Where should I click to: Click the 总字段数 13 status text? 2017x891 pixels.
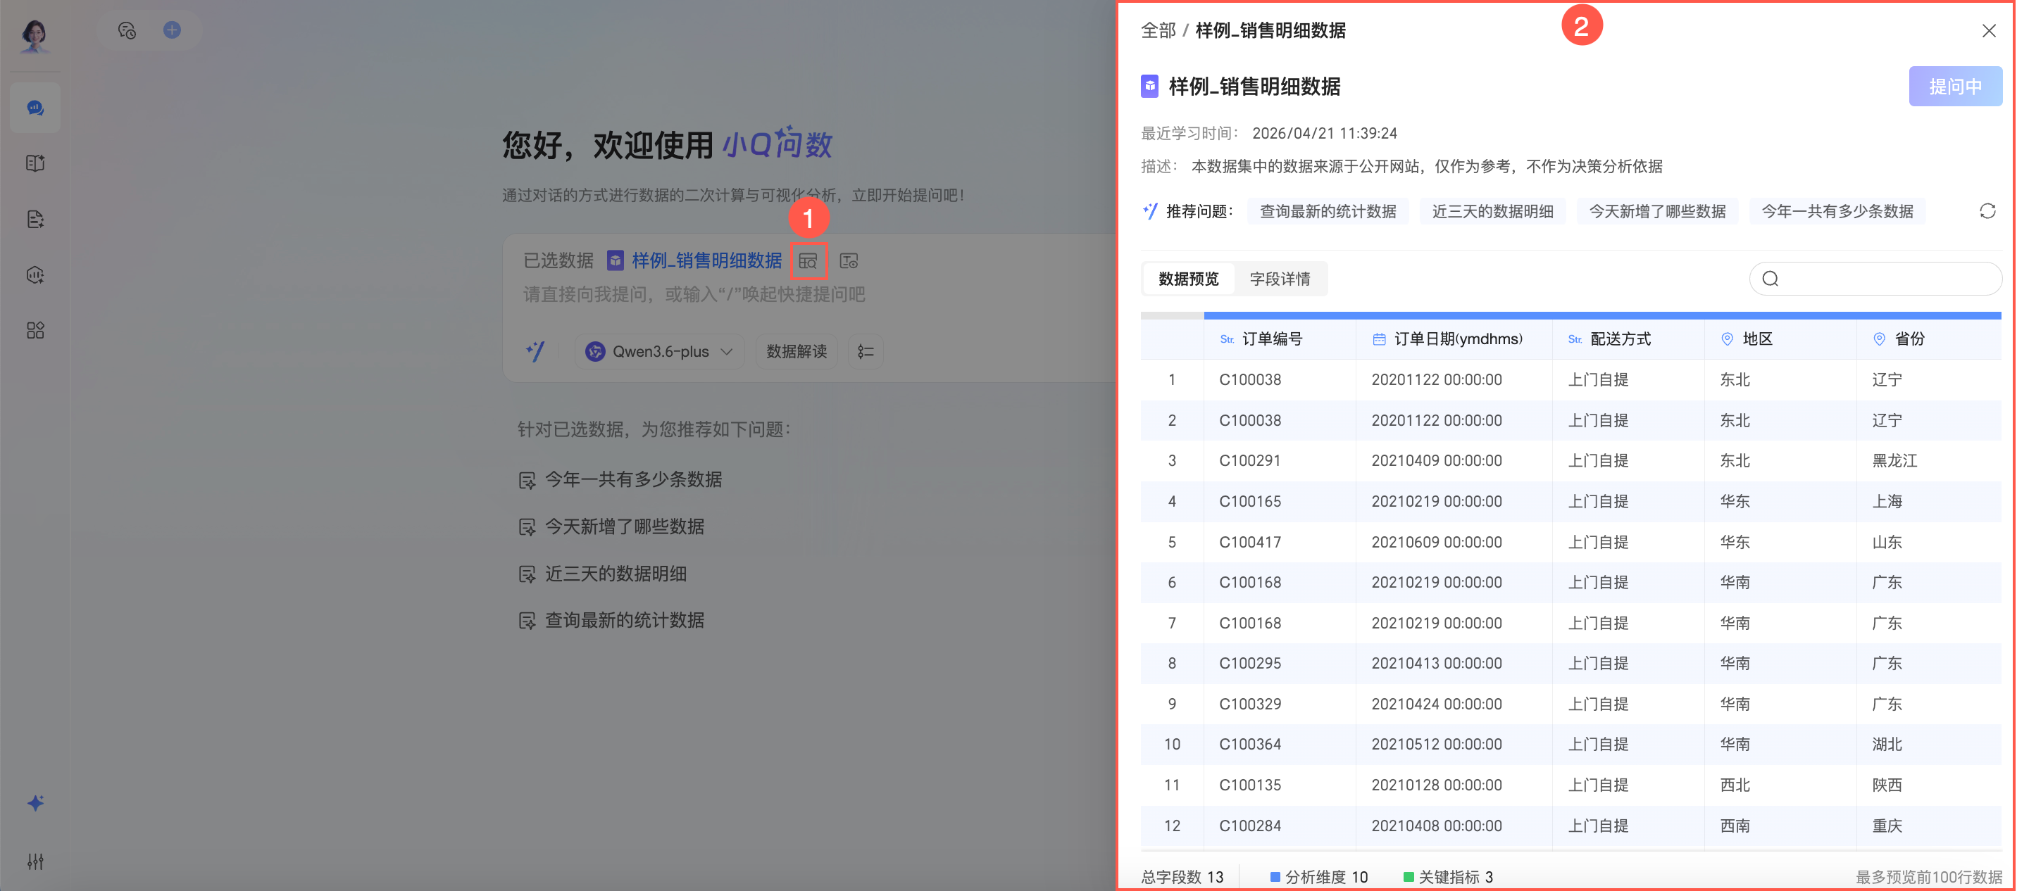click(x=1182, y=877)
